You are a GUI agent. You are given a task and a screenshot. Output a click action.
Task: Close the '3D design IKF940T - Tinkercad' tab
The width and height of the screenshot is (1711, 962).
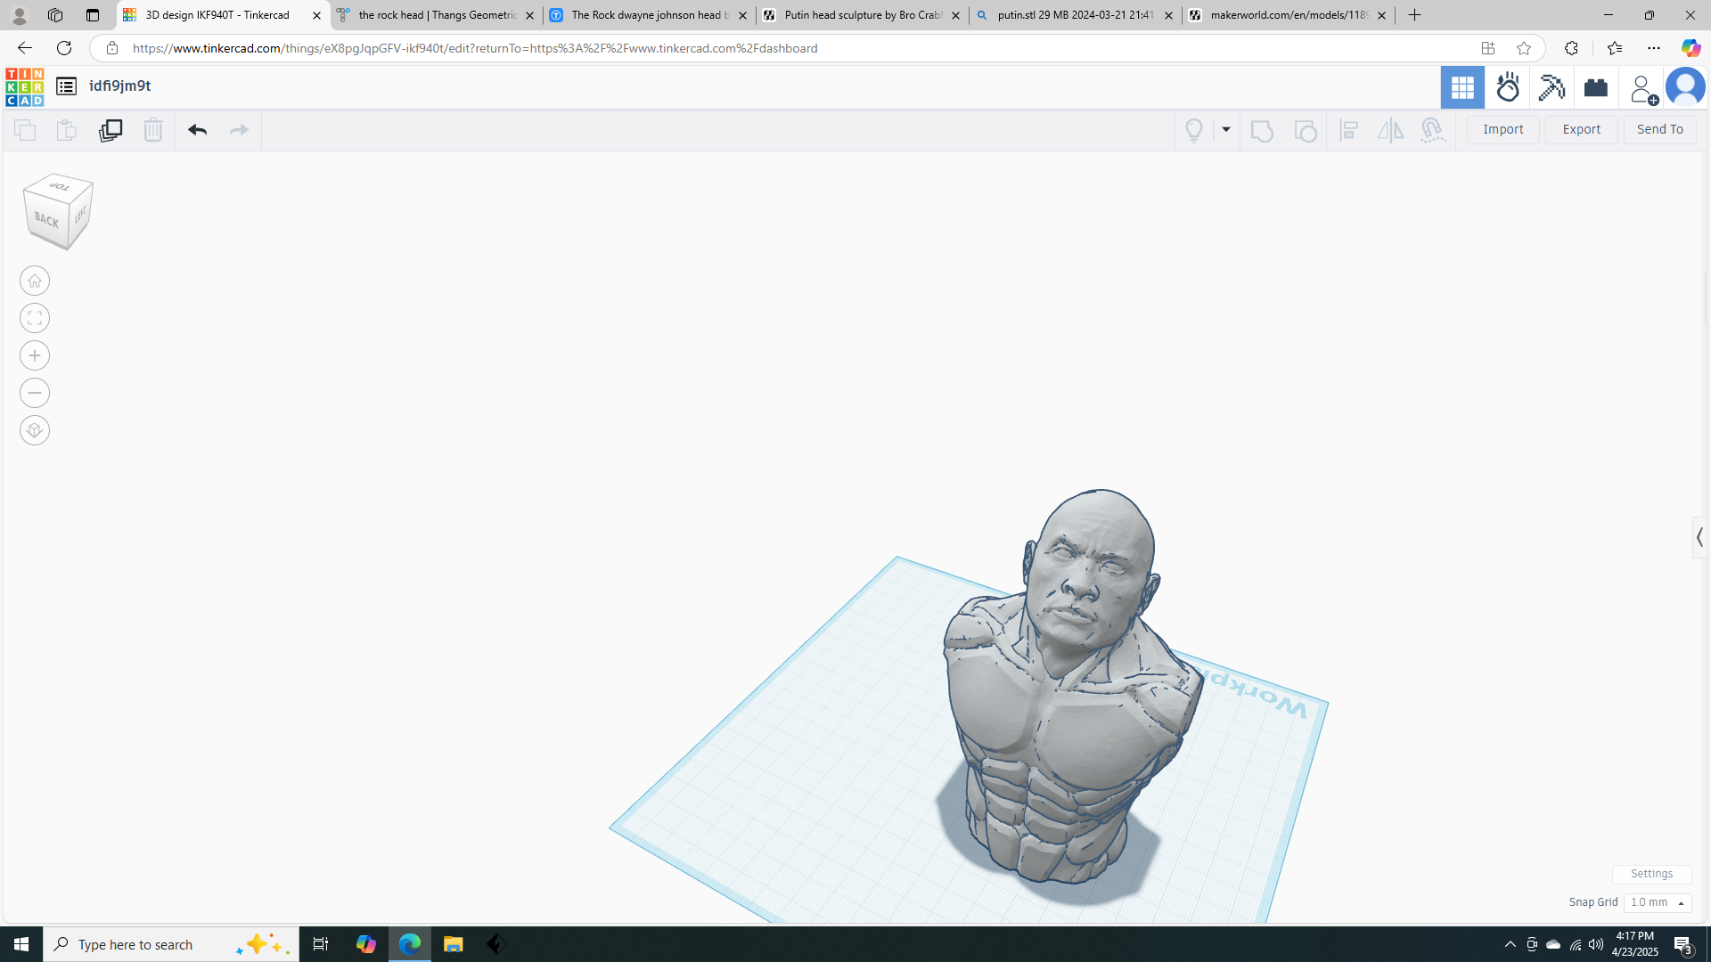pyautogui.click(x=316, y=15)
